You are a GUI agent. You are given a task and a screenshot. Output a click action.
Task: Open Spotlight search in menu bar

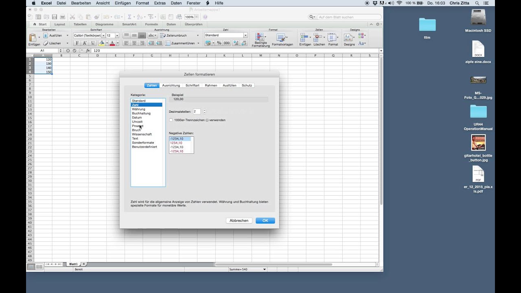click(x=477, y=3)
